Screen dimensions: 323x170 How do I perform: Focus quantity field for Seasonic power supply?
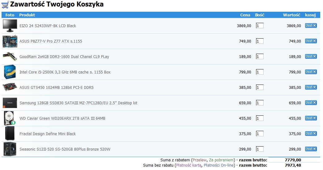[260, 149]
